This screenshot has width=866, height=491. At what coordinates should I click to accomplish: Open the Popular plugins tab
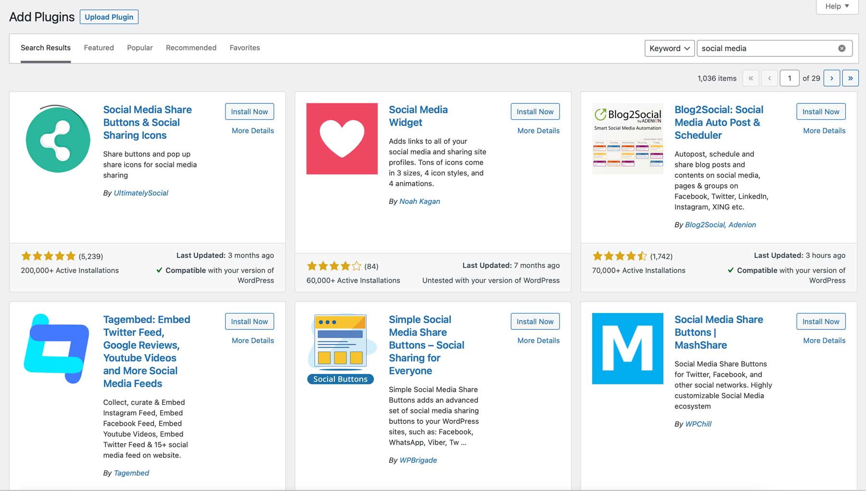click(139, 48)
